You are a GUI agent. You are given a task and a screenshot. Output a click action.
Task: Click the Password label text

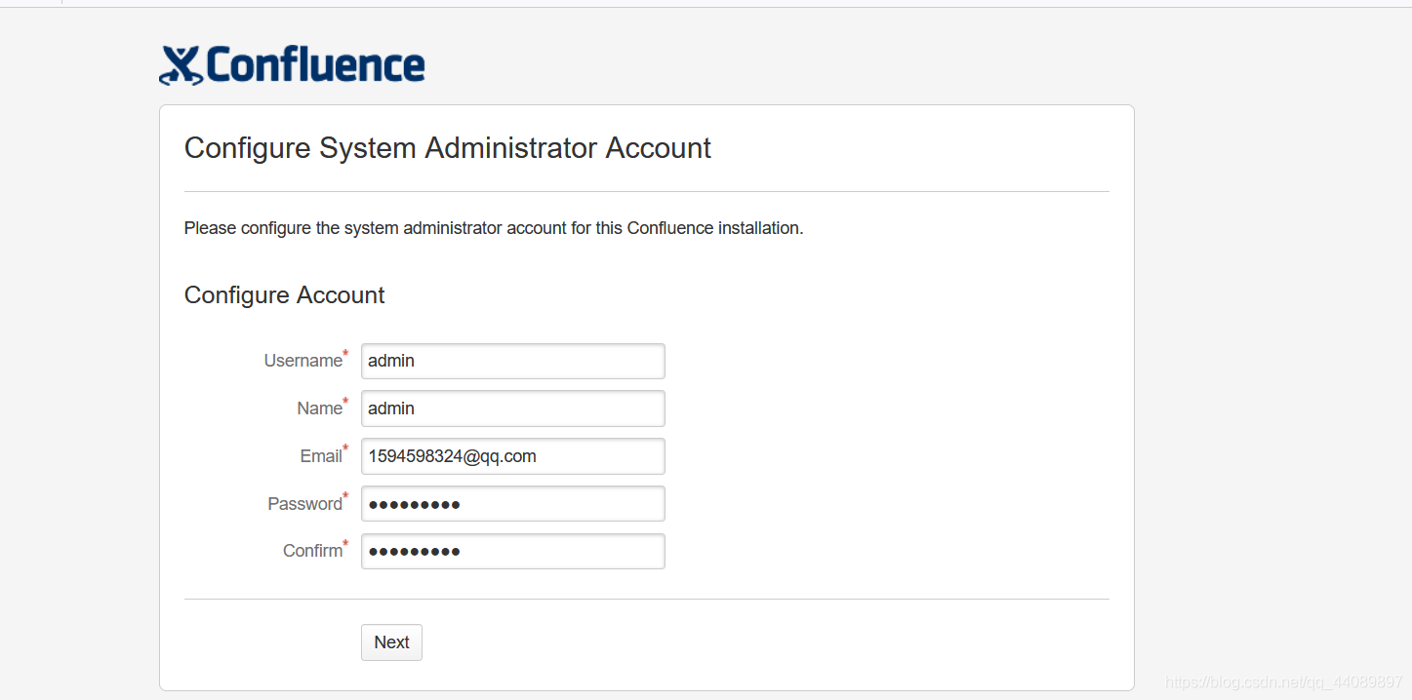point(305,504)
